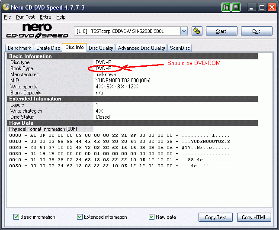Open the Help menu
This screenshot has width=279, height=230.
pos(61,17)
